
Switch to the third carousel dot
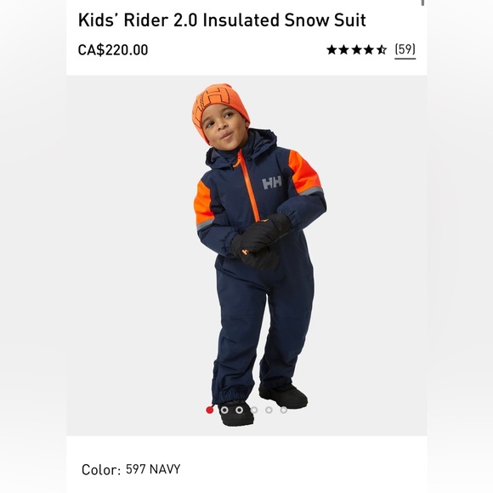coord(239,410)
